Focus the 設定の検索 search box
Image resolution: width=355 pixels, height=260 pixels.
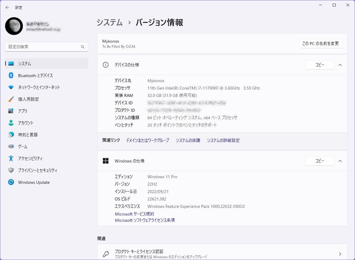pyautogui.click(x=47, y=47)
